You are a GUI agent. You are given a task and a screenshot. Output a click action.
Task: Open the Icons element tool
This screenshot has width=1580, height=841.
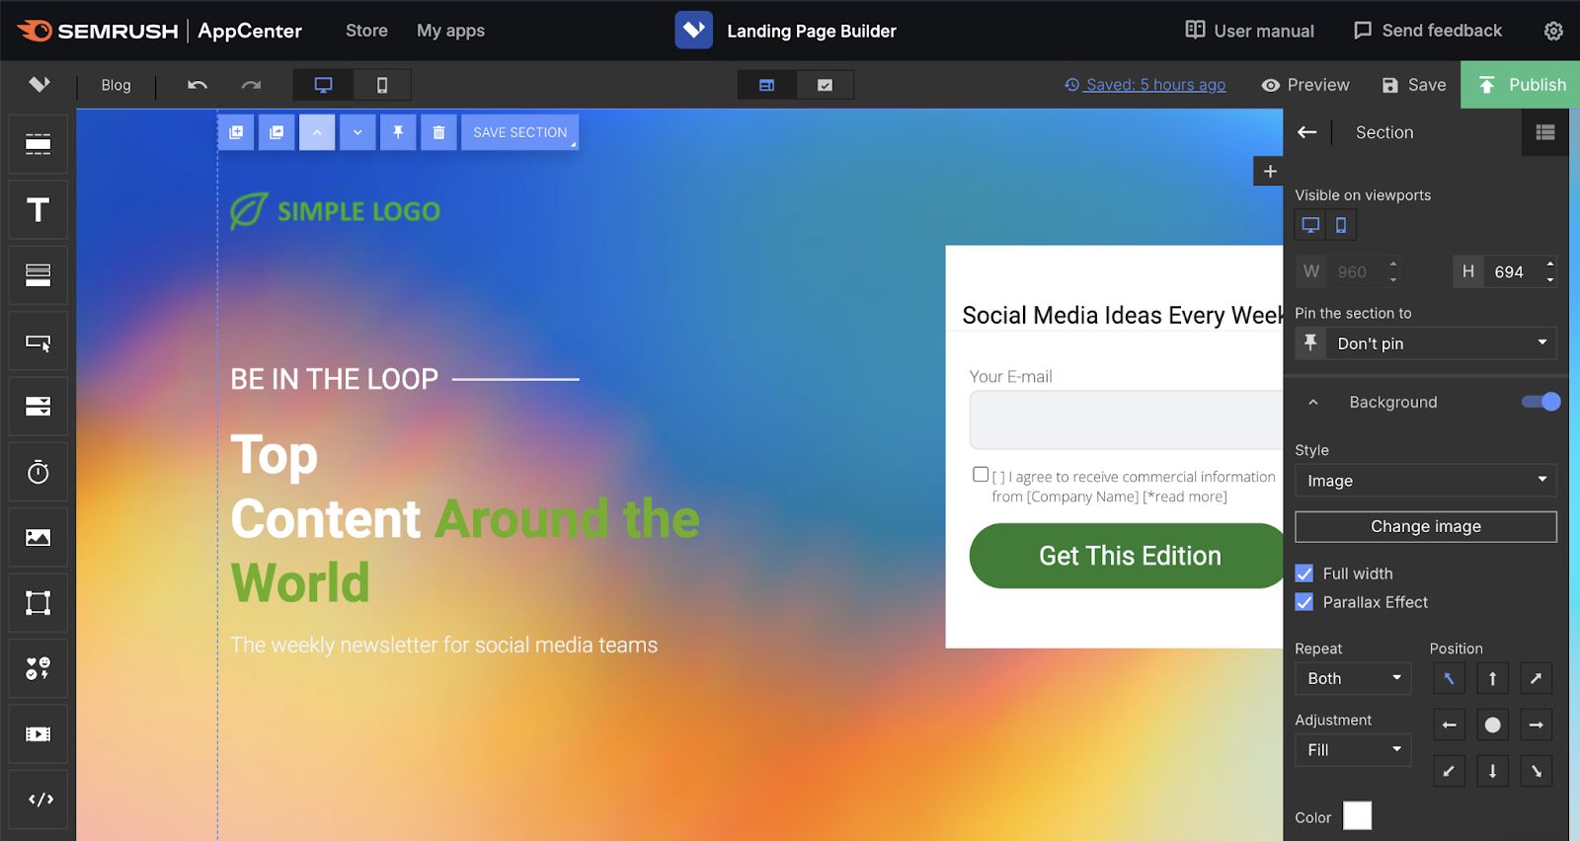pos(38,668)
